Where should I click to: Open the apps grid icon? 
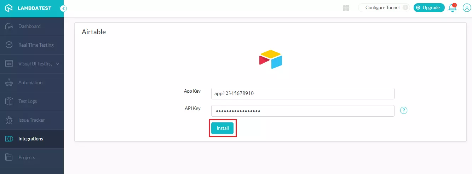pos(346,8)
